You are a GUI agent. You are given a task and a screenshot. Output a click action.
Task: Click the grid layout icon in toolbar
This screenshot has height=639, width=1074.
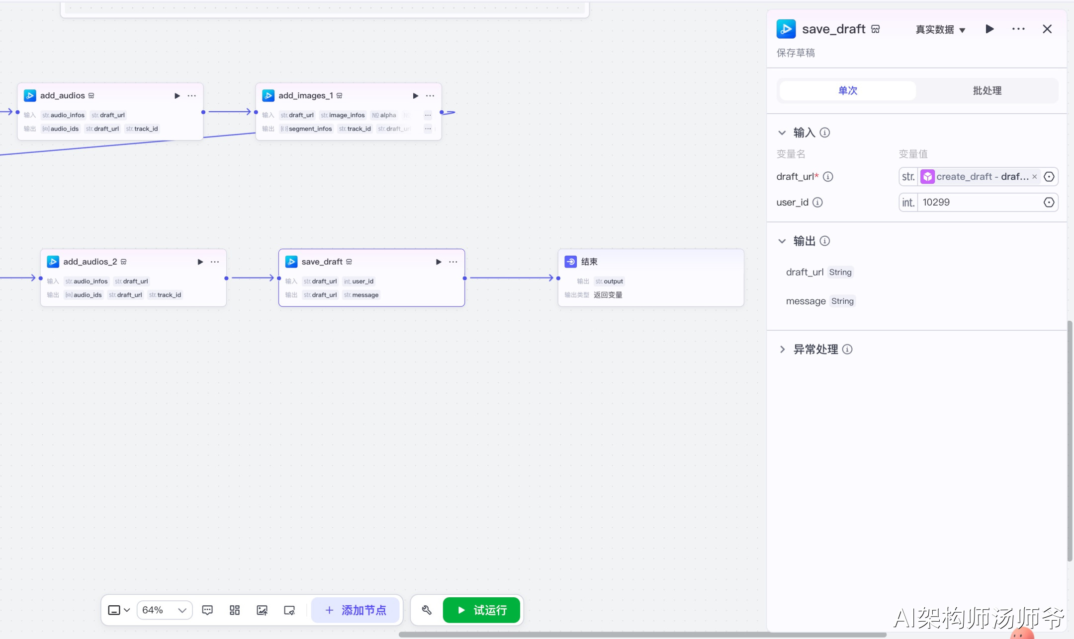coord(235,610)
